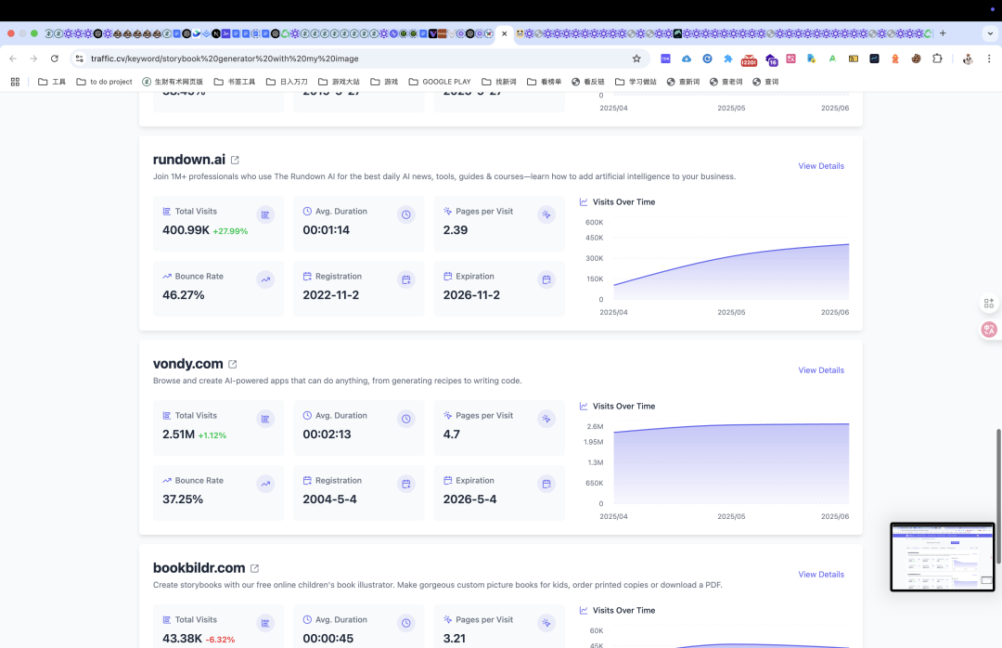Open a new browser tab
Viewport: 1002px width, 648px height.
pos(943,33)
